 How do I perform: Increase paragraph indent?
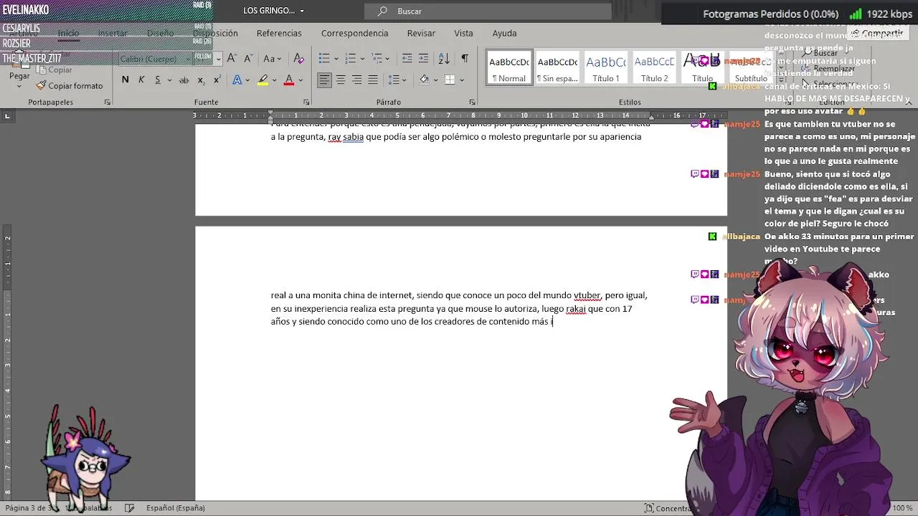423,58
